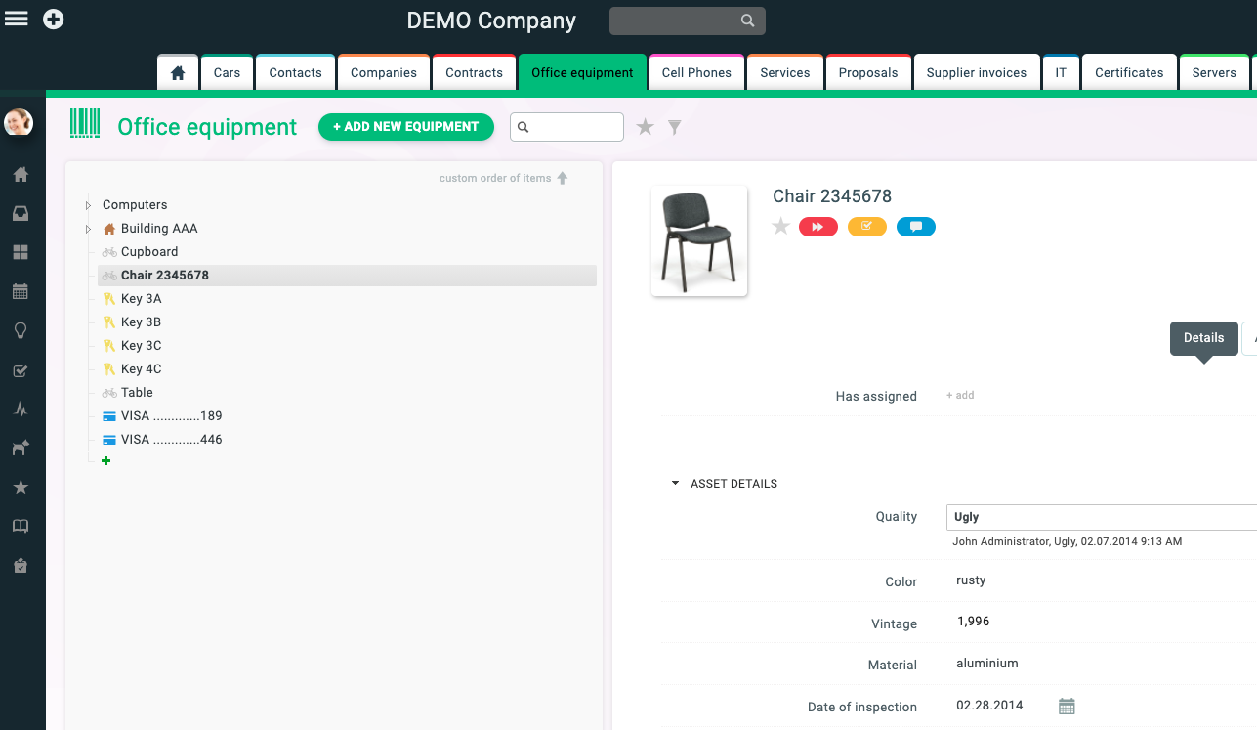Switch to the Cell Phones tab
1257x730 pixels.
(696, 72)
